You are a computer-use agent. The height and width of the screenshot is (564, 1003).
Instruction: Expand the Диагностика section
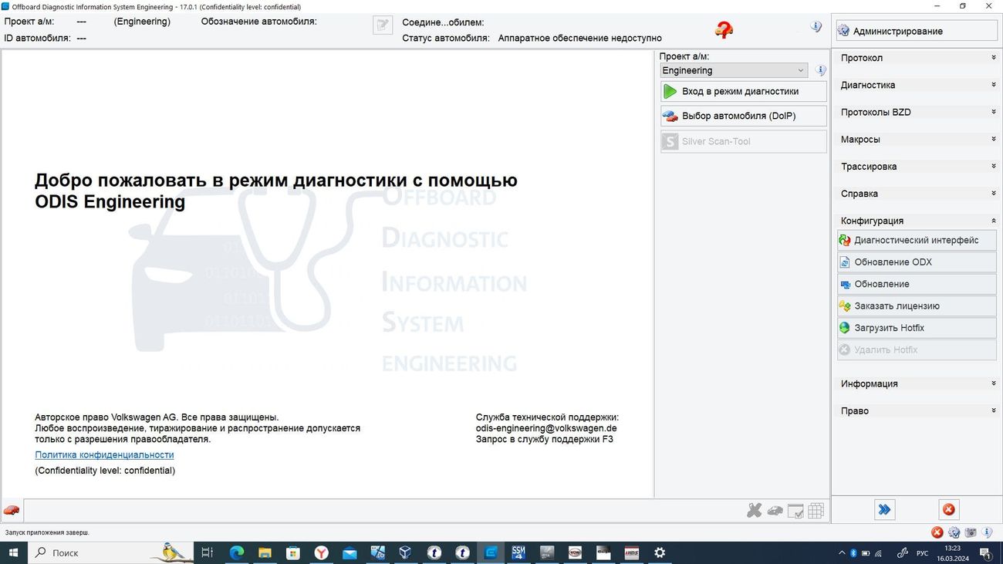(917, 85)
